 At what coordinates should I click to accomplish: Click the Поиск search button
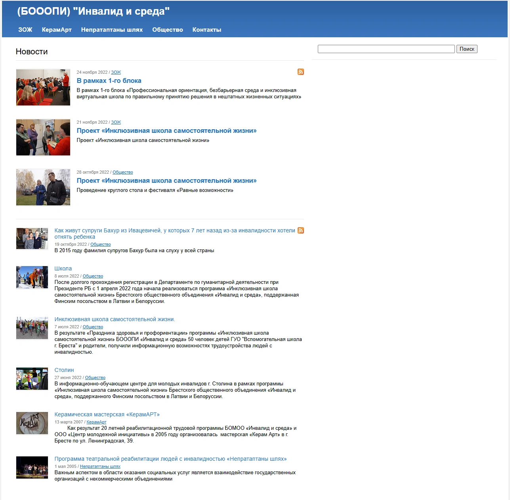(467, 49)
